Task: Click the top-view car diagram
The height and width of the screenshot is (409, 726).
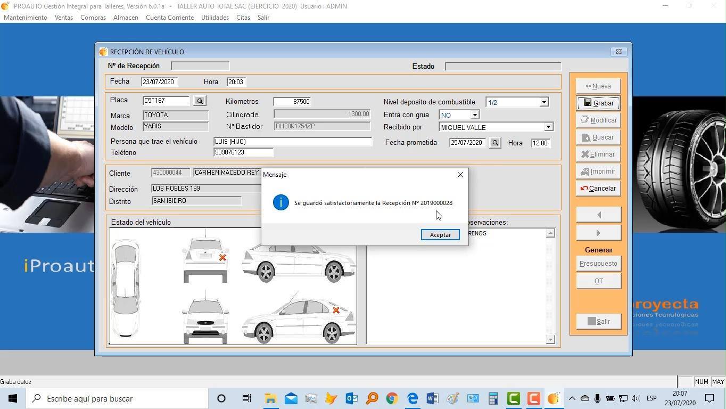Action: coord(126,288)
